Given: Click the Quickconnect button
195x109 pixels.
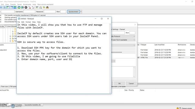Looking at the screenshot, I should click(x=73, y=12).
